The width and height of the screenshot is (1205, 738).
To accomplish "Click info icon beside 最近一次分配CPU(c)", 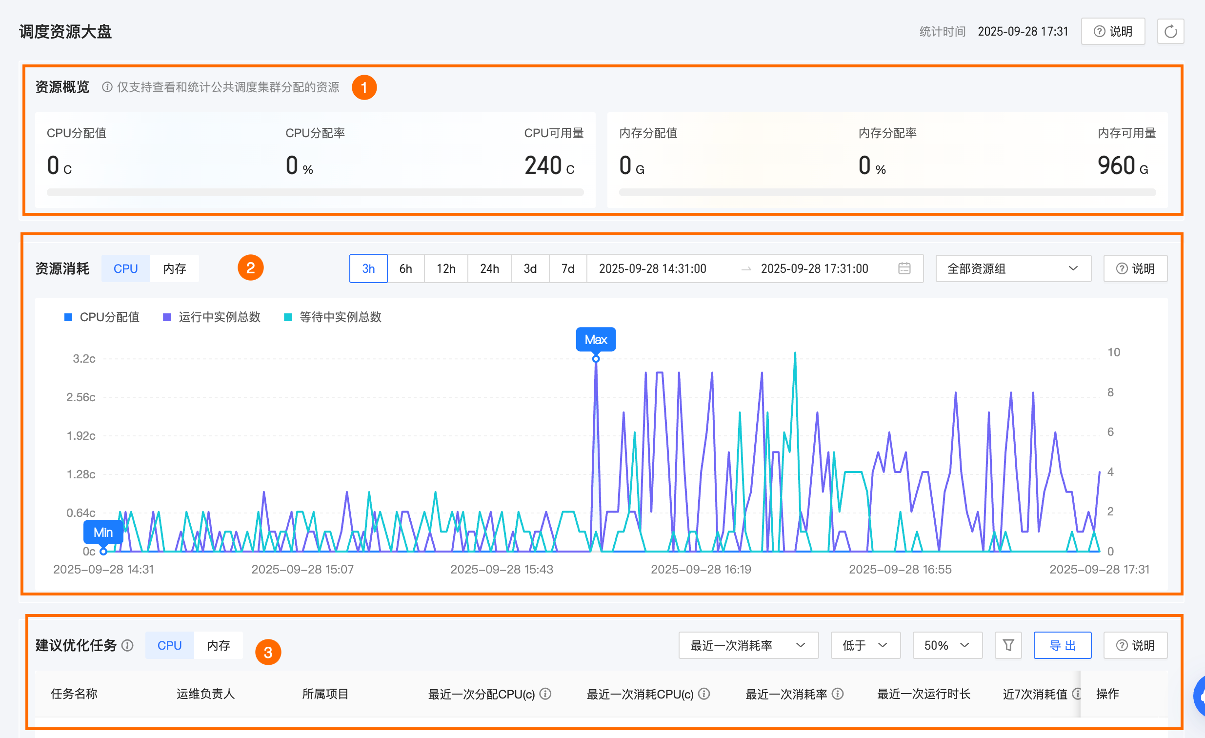I will [545, 694].
